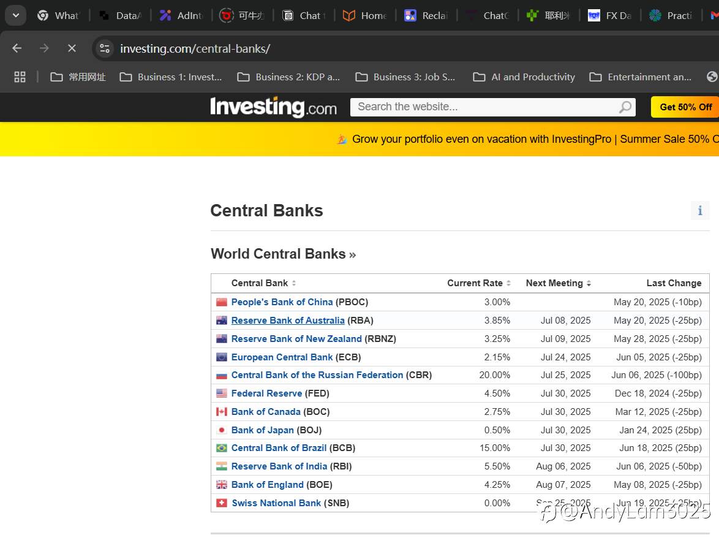Switch to the AdInt tab
Image resolution: width=719 pixels, height=543 pixels.
[x=181, y=15]
